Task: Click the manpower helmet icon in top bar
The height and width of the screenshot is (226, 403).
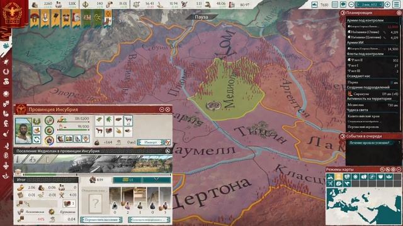Action: [x=35, y=4]
